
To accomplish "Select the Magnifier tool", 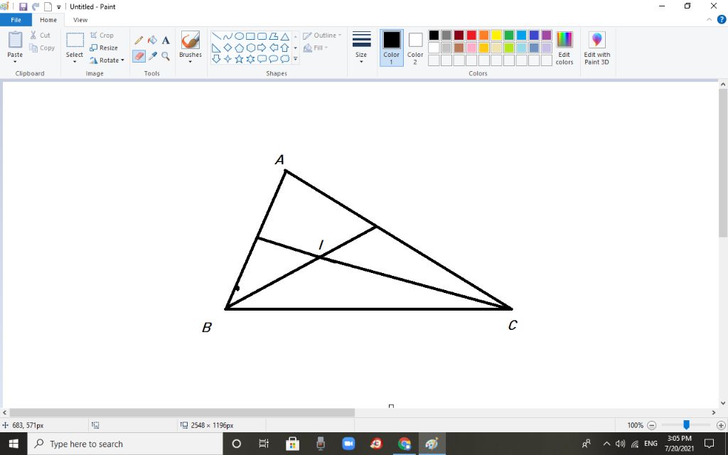I will pyautogui.click(x=166, y=56).
